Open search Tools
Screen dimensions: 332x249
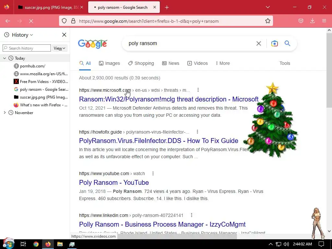click(x=285, y=63)
